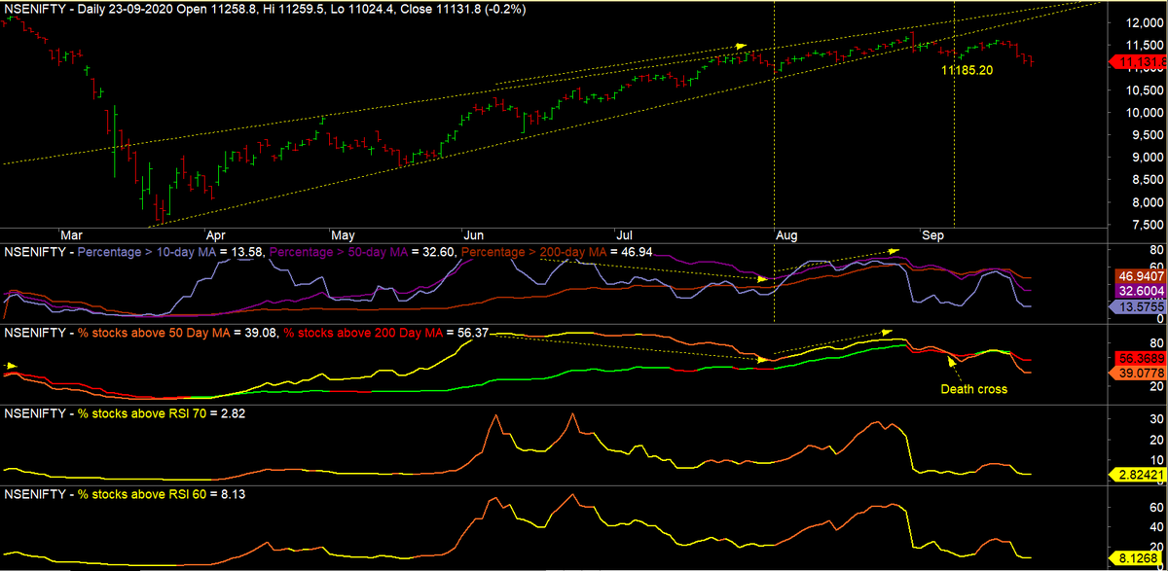Viewport: 1168px width, 571px height.
Task: Click the '% stocks above 50 Day MA = 39.08' legend
Action: 176,333
